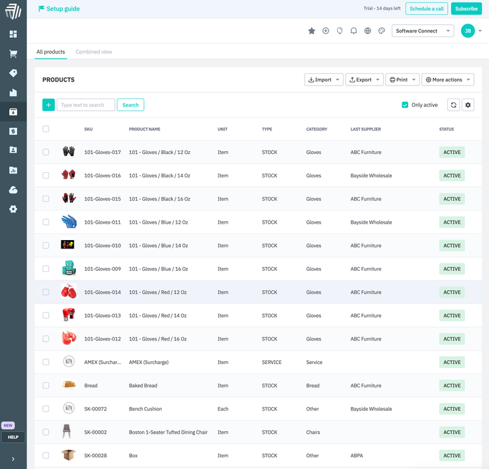Switch to the Combined view tab

[x=94, y=52]
